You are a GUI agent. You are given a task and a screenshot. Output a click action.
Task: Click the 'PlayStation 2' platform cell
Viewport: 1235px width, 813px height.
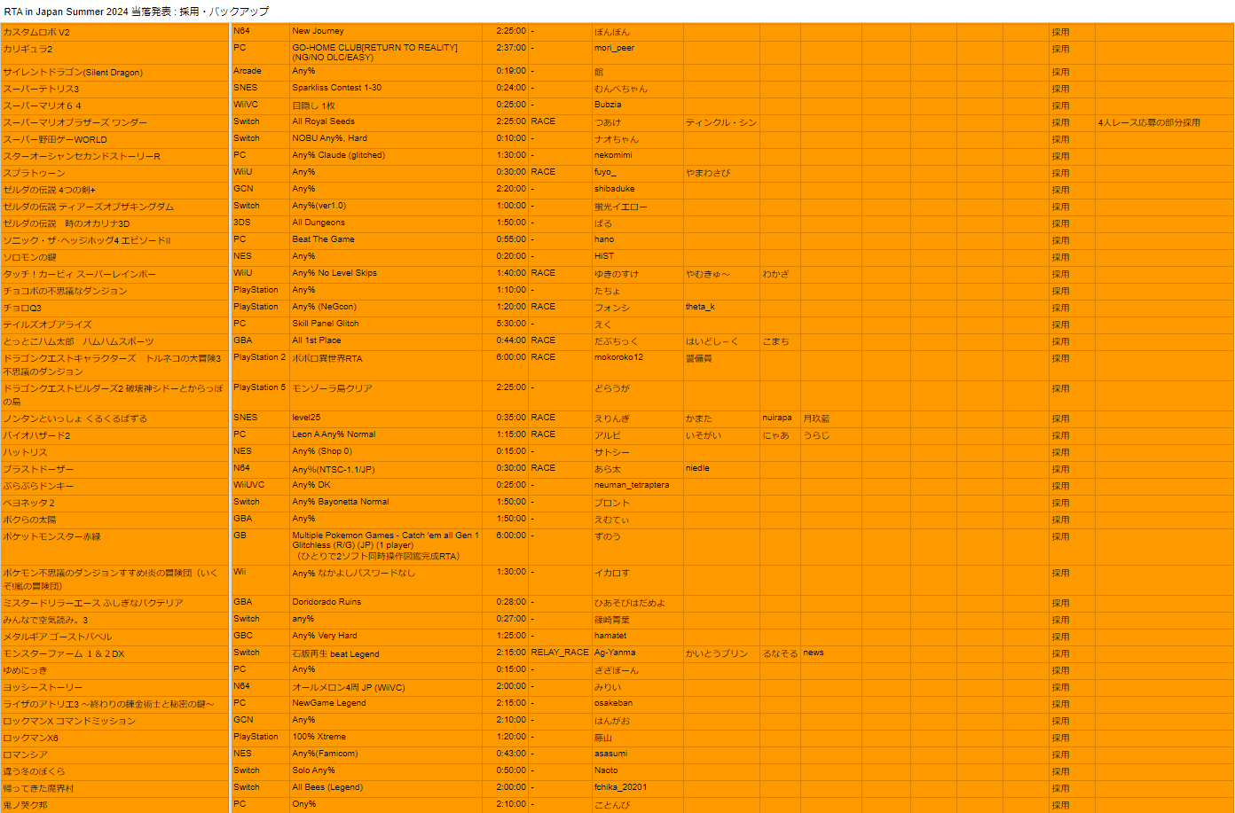260,365
